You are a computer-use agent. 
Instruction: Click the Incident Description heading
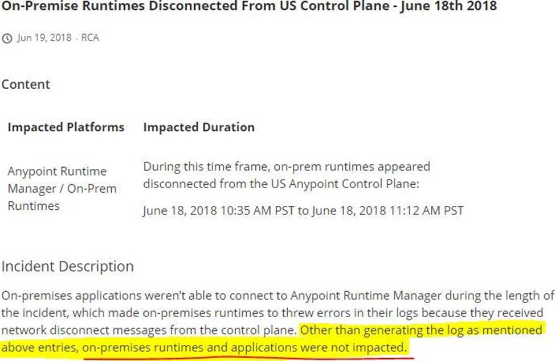click(67, 266)
